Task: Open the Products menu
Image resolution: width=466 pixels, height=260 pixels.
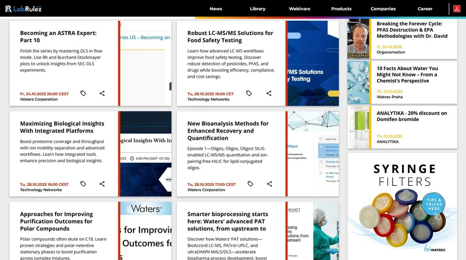Action: click(341, 9)
